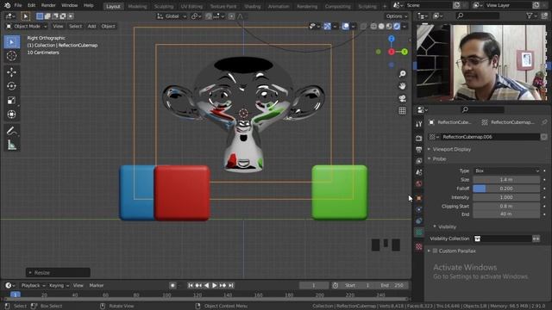Expand the Viewport Display panel
552x310 pixels.
(x=452, y=149)
